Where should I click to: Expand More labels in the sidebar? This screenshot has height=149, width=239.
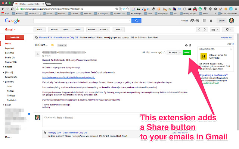8,137
